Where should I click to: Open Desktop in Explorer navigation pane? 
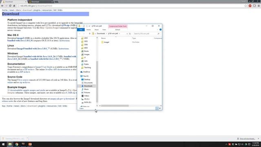coord(86,80)
